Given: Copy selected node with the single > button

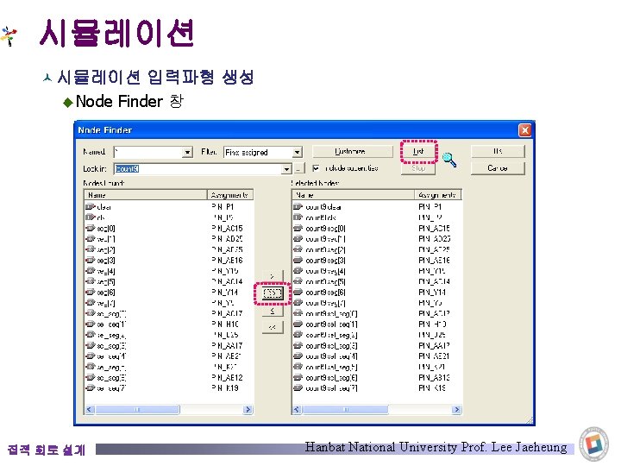Looking at the screenshot, I should pyautogui.click(x=273, y=276).
